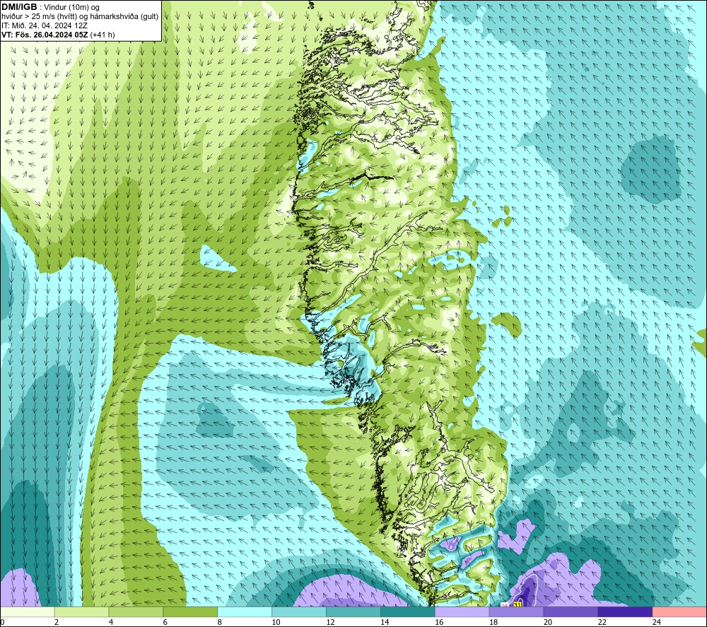Click the scale label 22

[602, 622]
